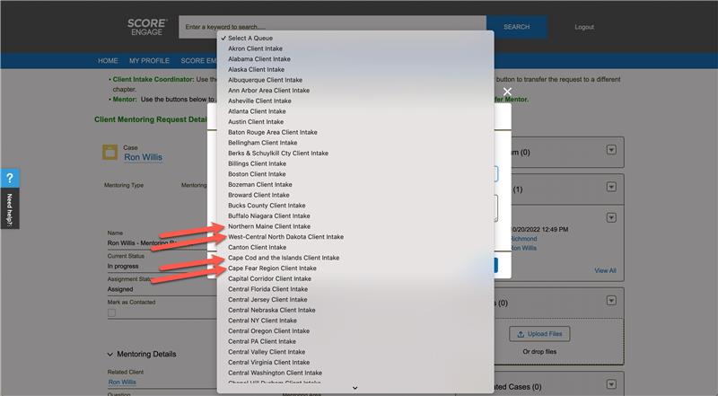
Task: Collapse the Mentoring Details section
Action: pos(111,354)
